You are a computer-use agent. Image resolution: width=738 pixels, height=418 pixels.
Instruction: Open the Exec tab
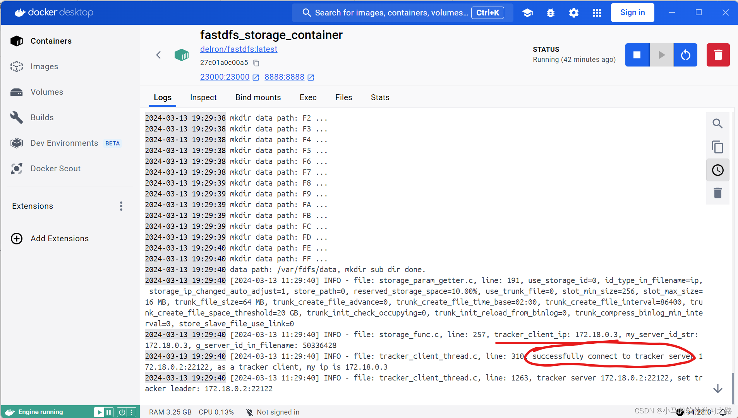[308, 97]
